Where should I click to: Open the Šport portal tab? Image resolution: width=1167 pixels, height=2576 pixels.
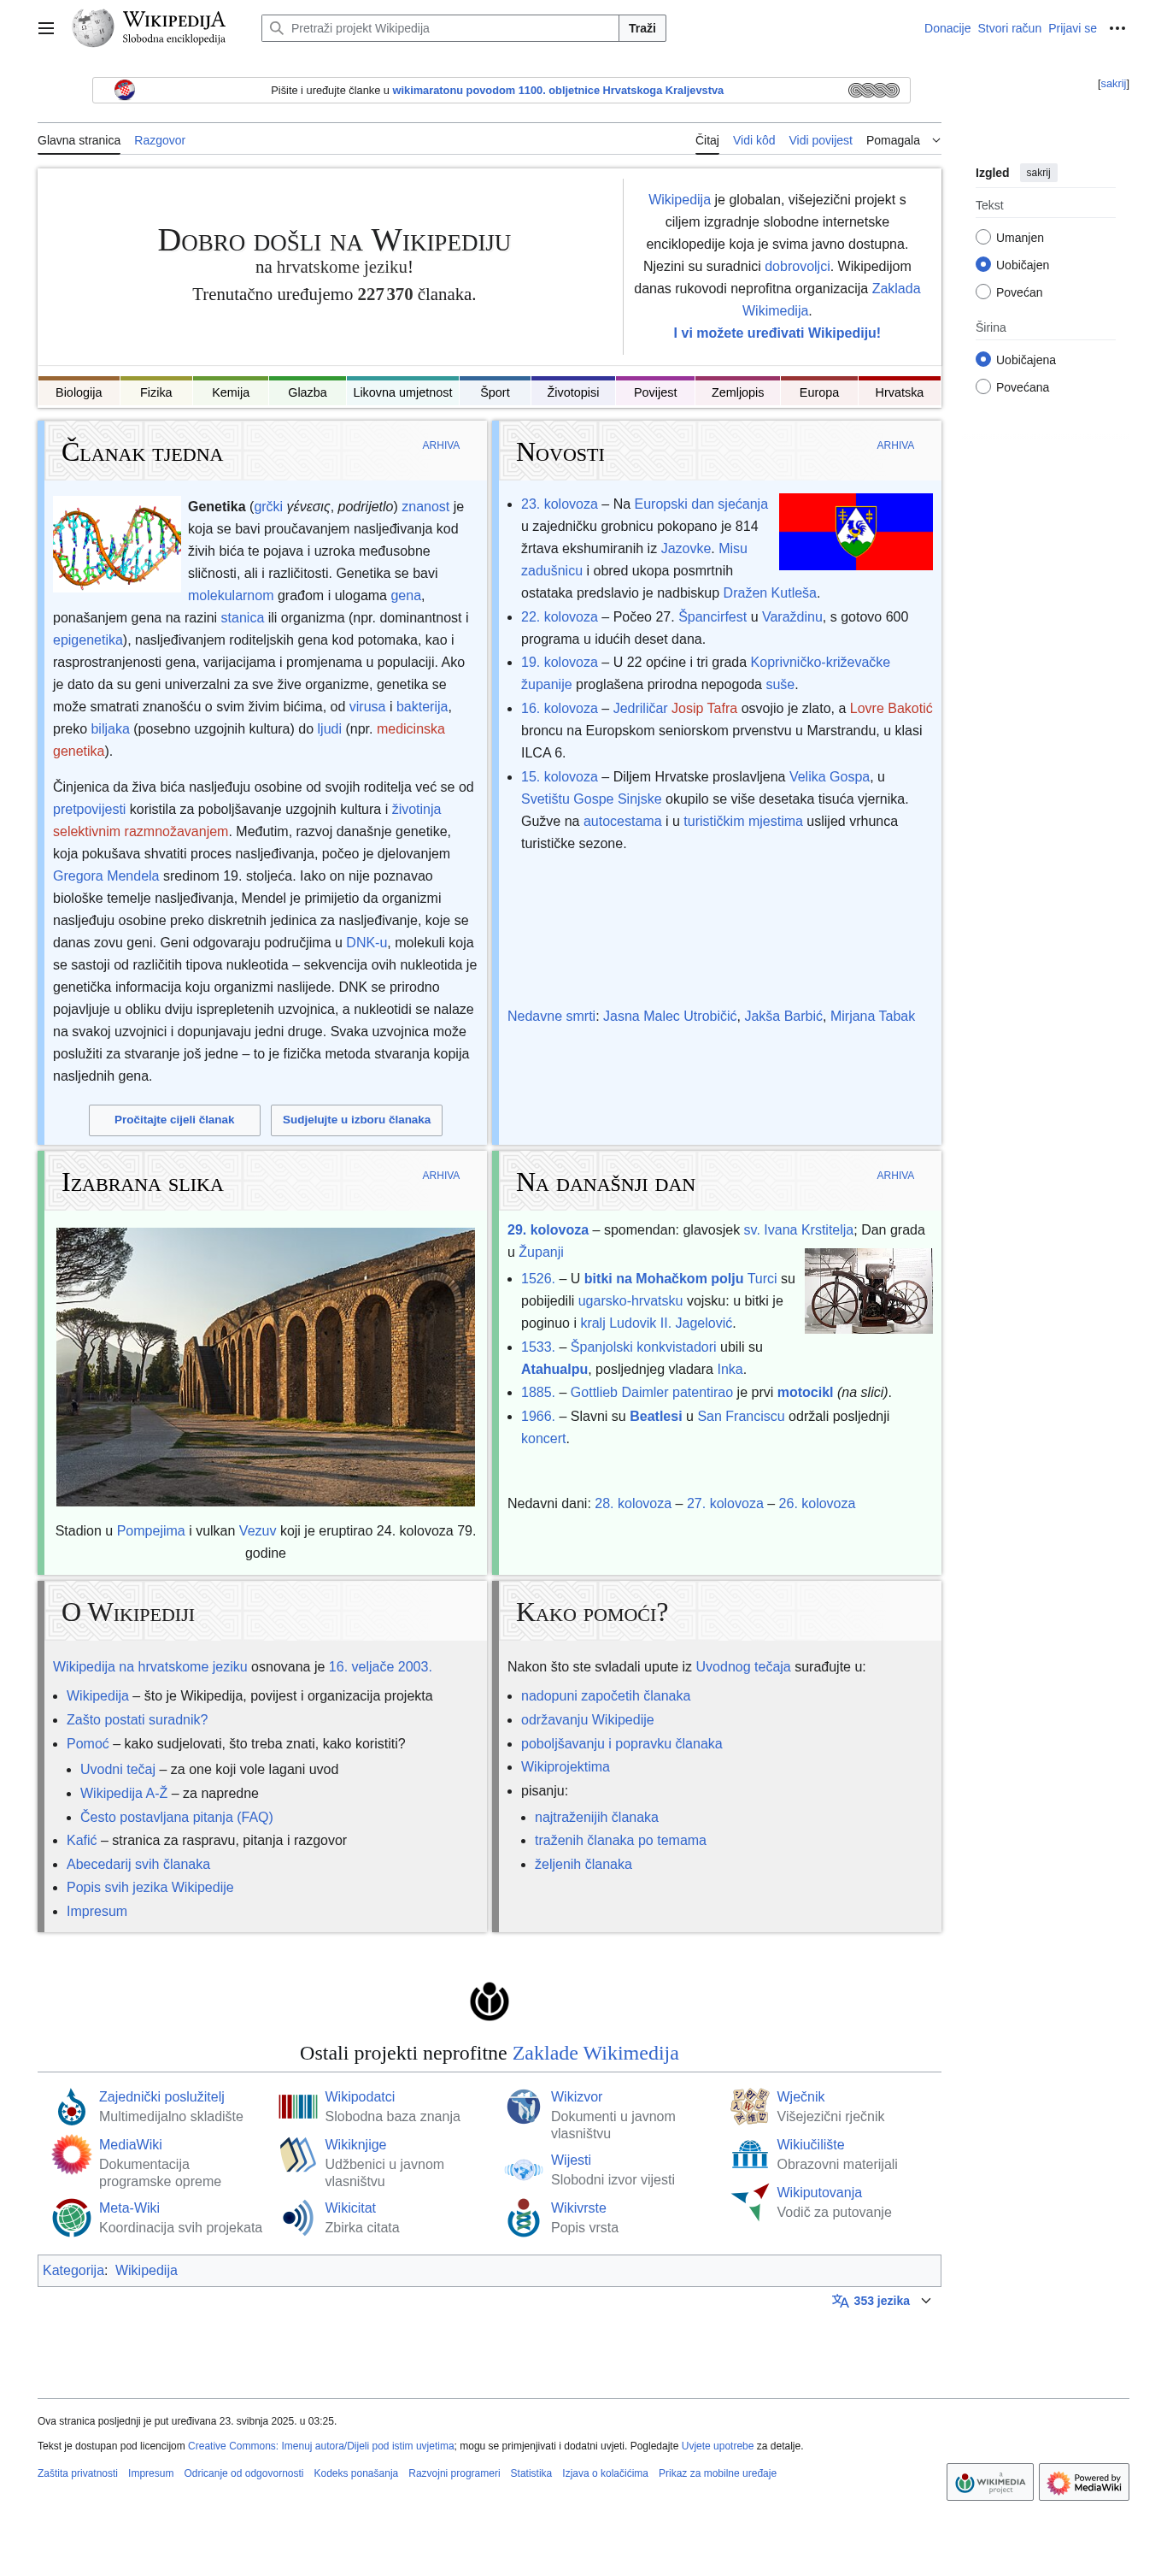pos(495,392)
